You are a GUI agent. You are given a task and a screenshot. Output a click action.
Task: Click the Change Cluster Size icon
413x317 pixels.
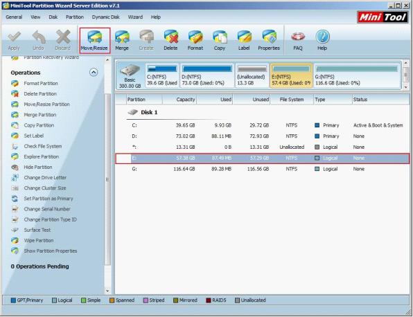(15, 188)
